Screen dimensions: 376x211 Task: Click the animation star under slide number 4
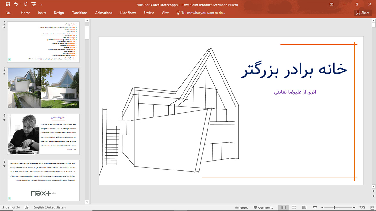pos(4,120)
